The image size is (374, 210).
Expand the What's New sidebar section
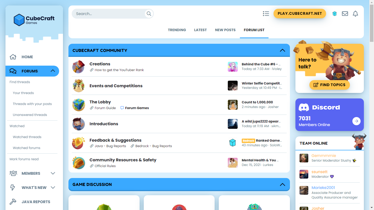53,188
